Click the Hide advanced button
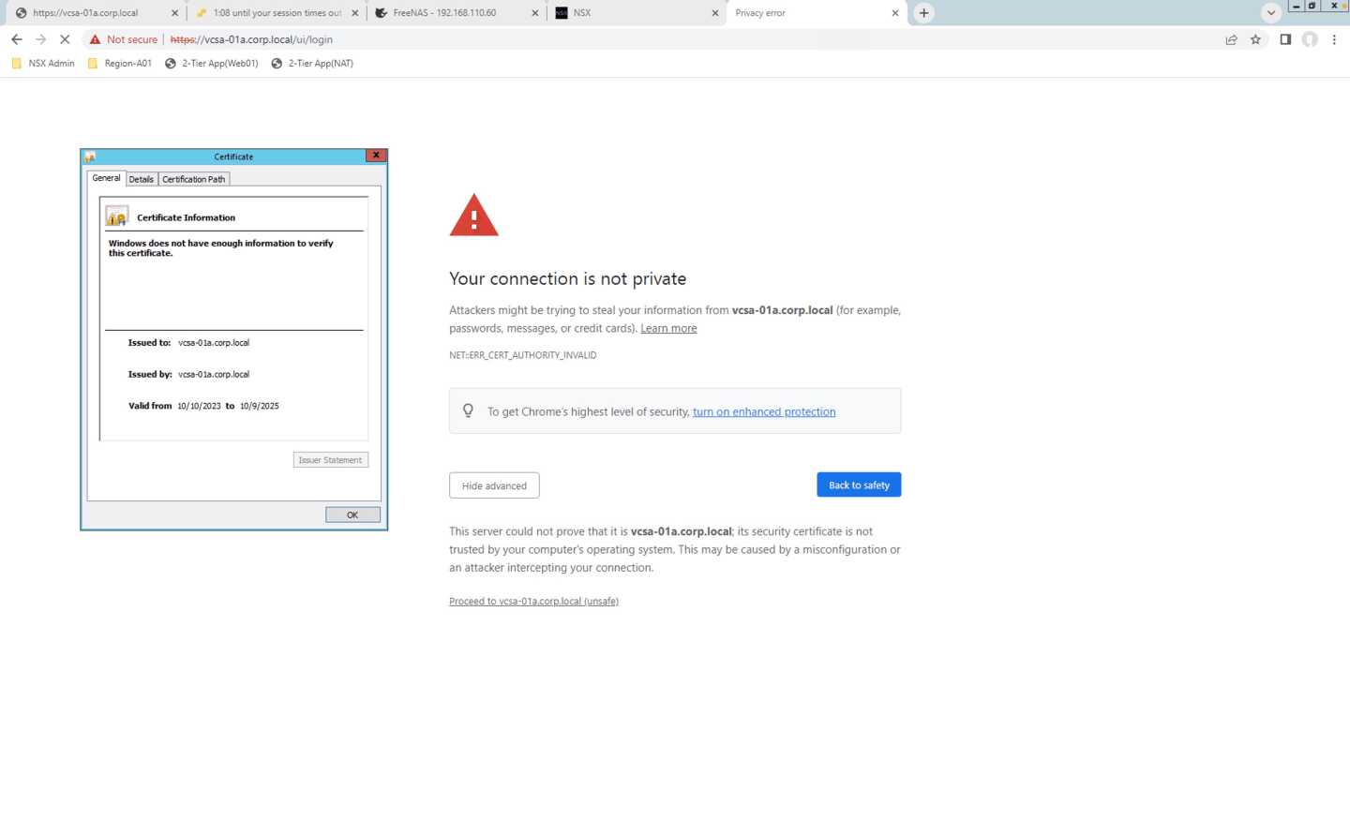 (x=494, y=485)
